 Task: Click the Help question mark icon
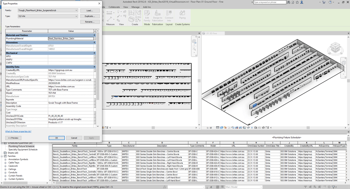click(x=330, y=2)
